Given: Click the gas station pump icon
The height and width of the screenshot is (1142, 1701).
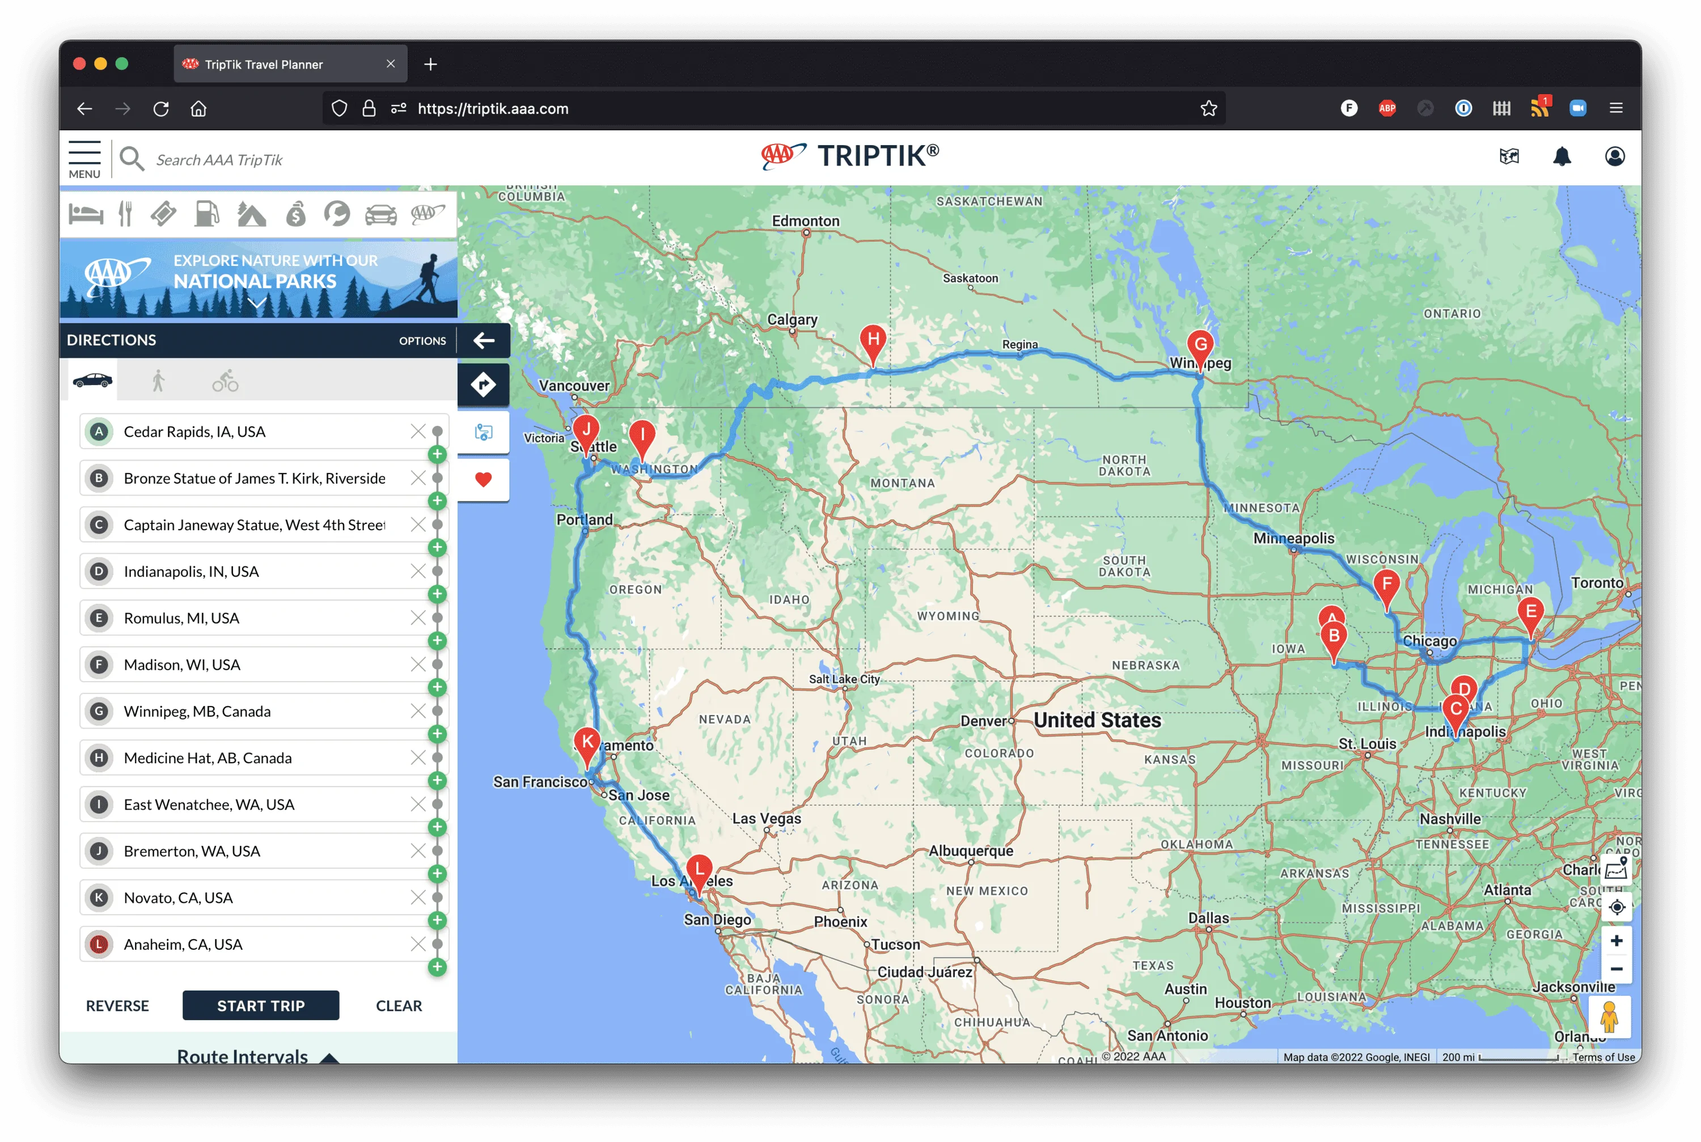Looking at the screenshot, I should (x=207, y=214).
